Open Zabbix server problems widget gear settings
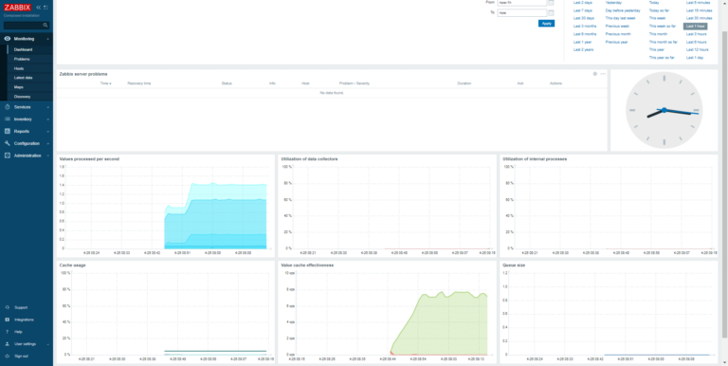728x366 pixels. [595, 74]
